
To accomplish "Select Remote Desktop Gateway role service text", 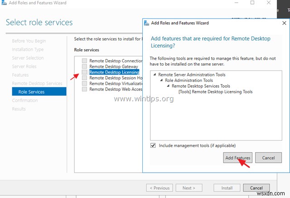I will point(114,66).
